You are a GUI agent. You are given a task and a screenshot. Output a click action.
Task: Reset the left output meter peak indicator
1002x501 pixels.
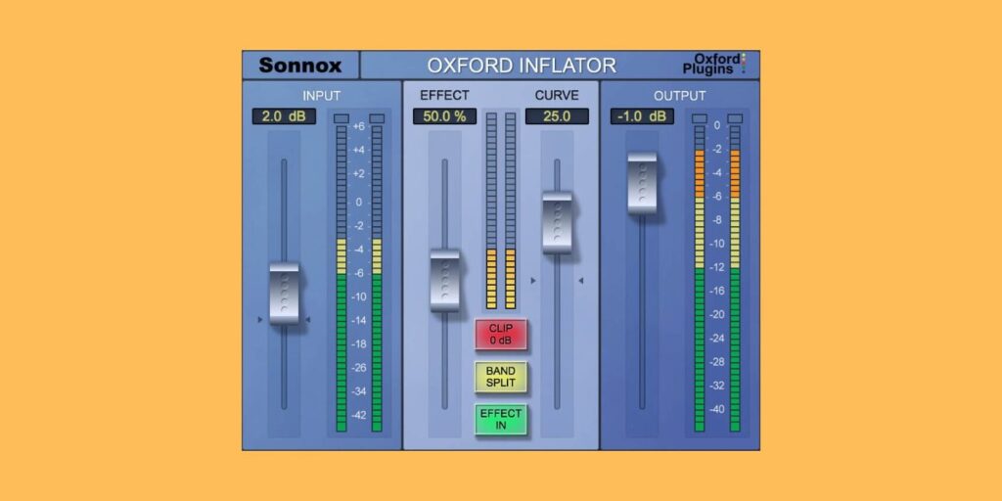[699, 118]
